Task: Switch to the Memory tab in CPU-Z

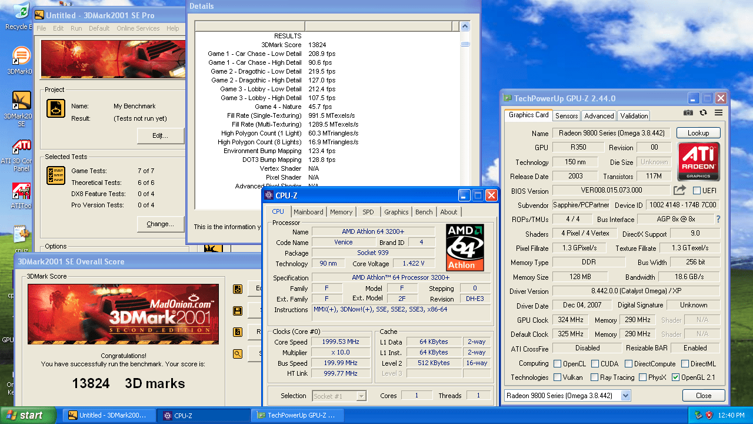Action: (x=341, y=212)
